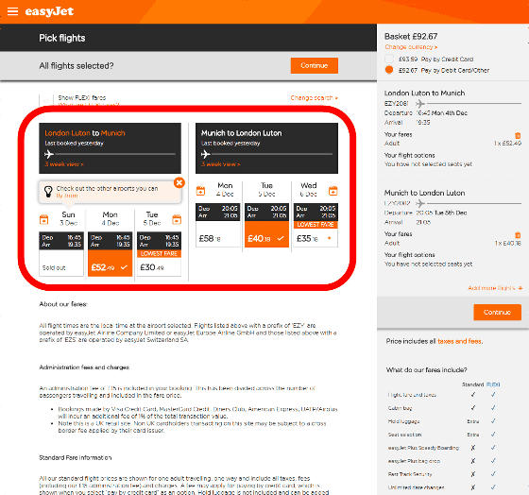Show later return dates calendar icon
529x495 pixels.
coord(333,191)
